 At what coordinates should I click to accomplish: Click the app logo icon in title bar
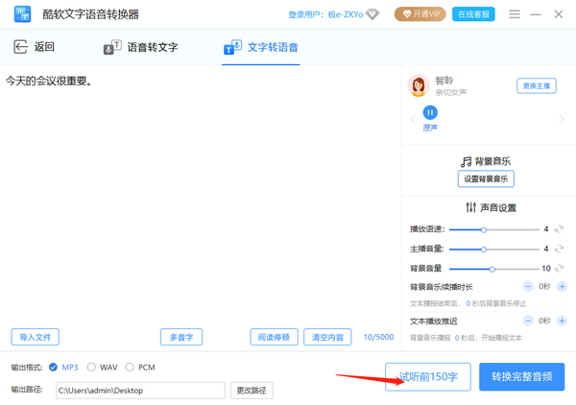pos(22,14)
